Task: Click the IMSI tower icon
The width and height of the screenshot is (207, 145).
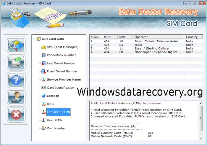Action: click(x=43, y=104)
